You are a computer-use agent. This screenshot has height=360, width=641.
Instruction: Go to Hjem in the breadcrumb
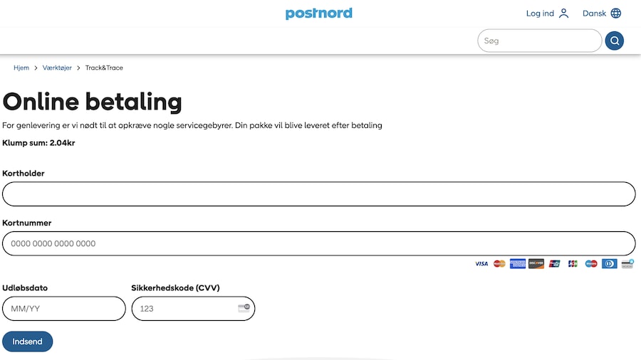[21, 68]
